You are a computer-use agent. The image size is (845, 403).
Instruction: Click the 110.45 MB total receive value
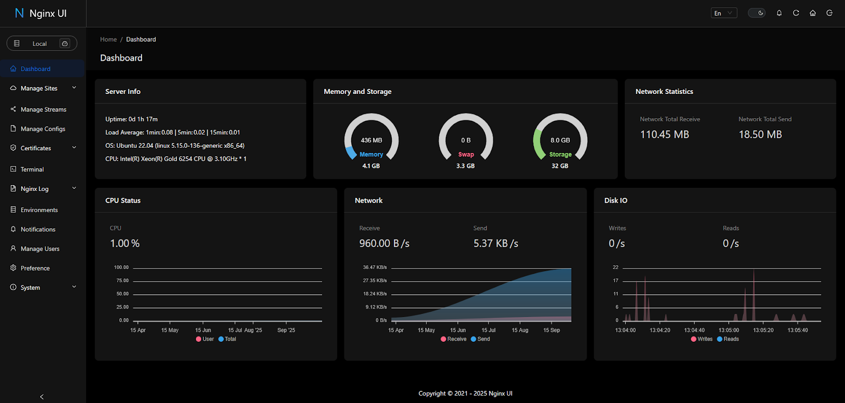tap(664, 135)
